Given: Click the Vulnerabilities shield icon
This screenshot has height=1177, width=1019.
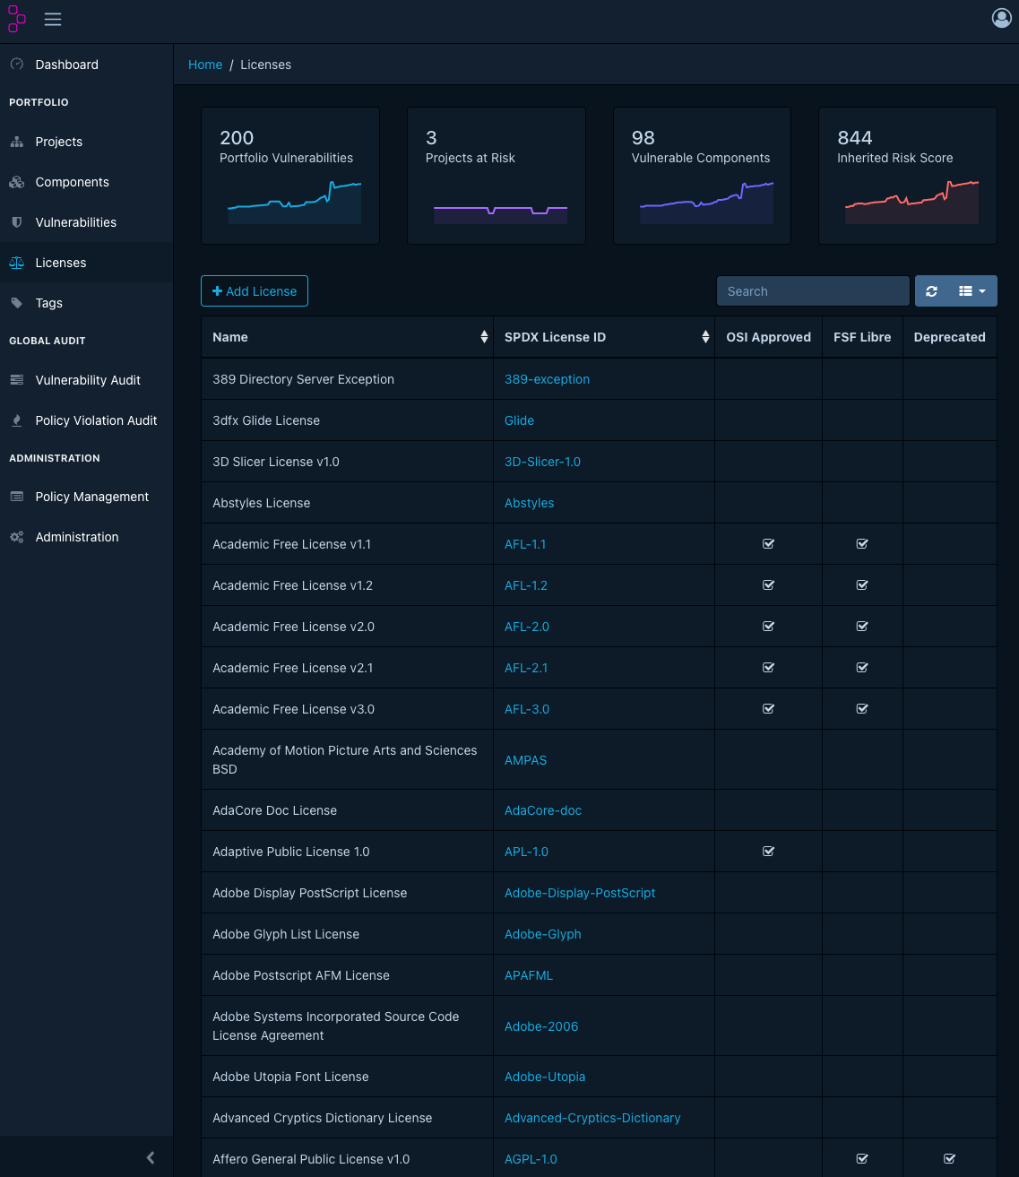Looking at the screenshot, I should tap(16, 222).
